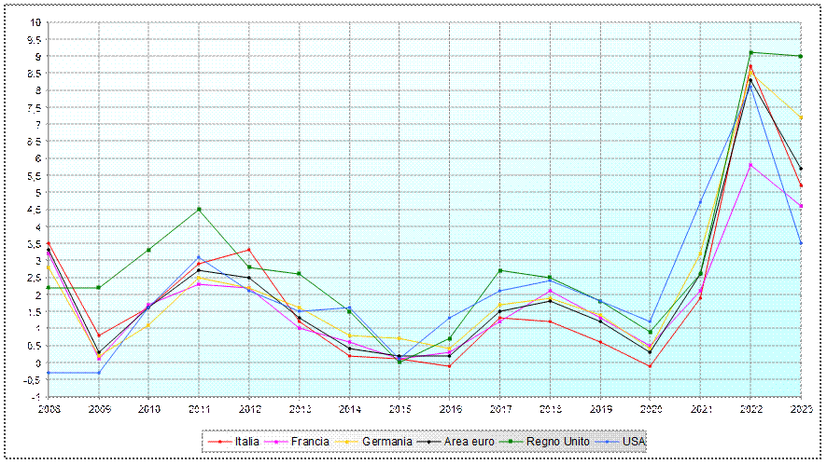The image size is (827, 465).
Task: Click the first blue USA data point
Action: point(49,373)
